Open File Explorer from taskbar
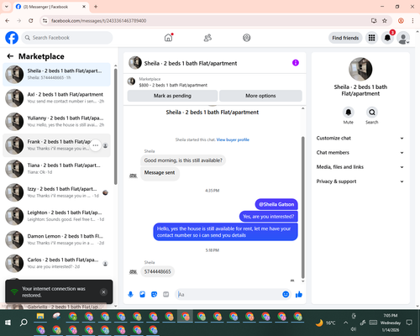Image resolution: width=420 pixels, height=336 pixels. point(40,317)
